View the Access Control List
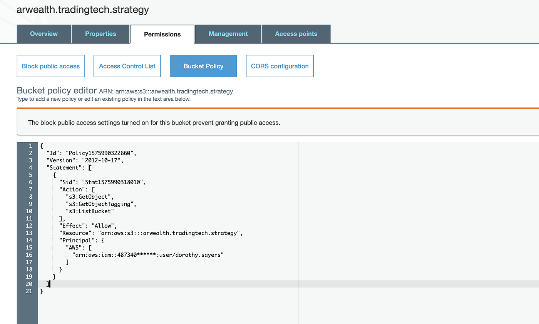The height and width of the screenshot is (324, 539). pyautogui.click(x=127, y=66)
